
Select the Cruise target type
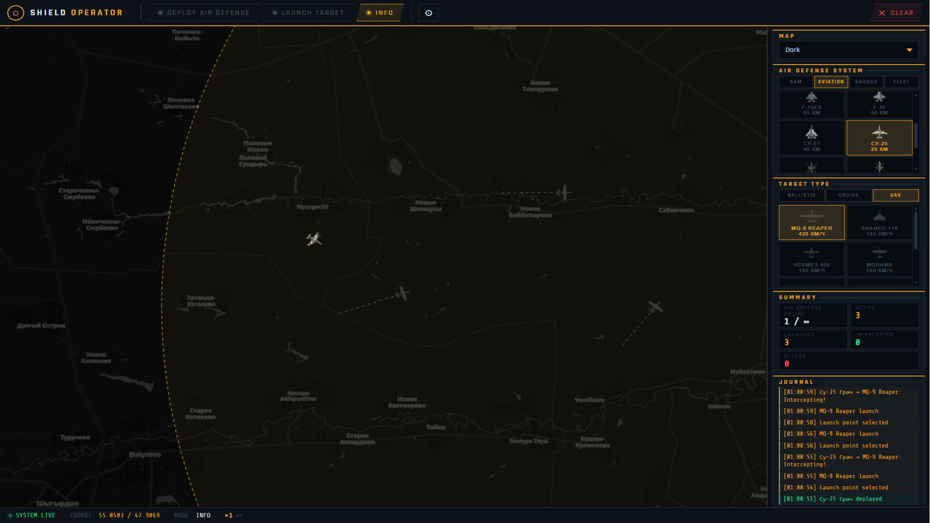[x=849, y=195]
